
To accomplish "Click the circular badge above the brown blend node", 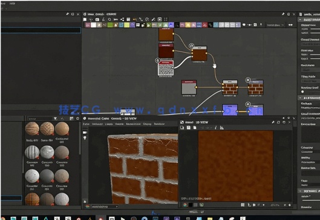I will (x=191, y=45).
